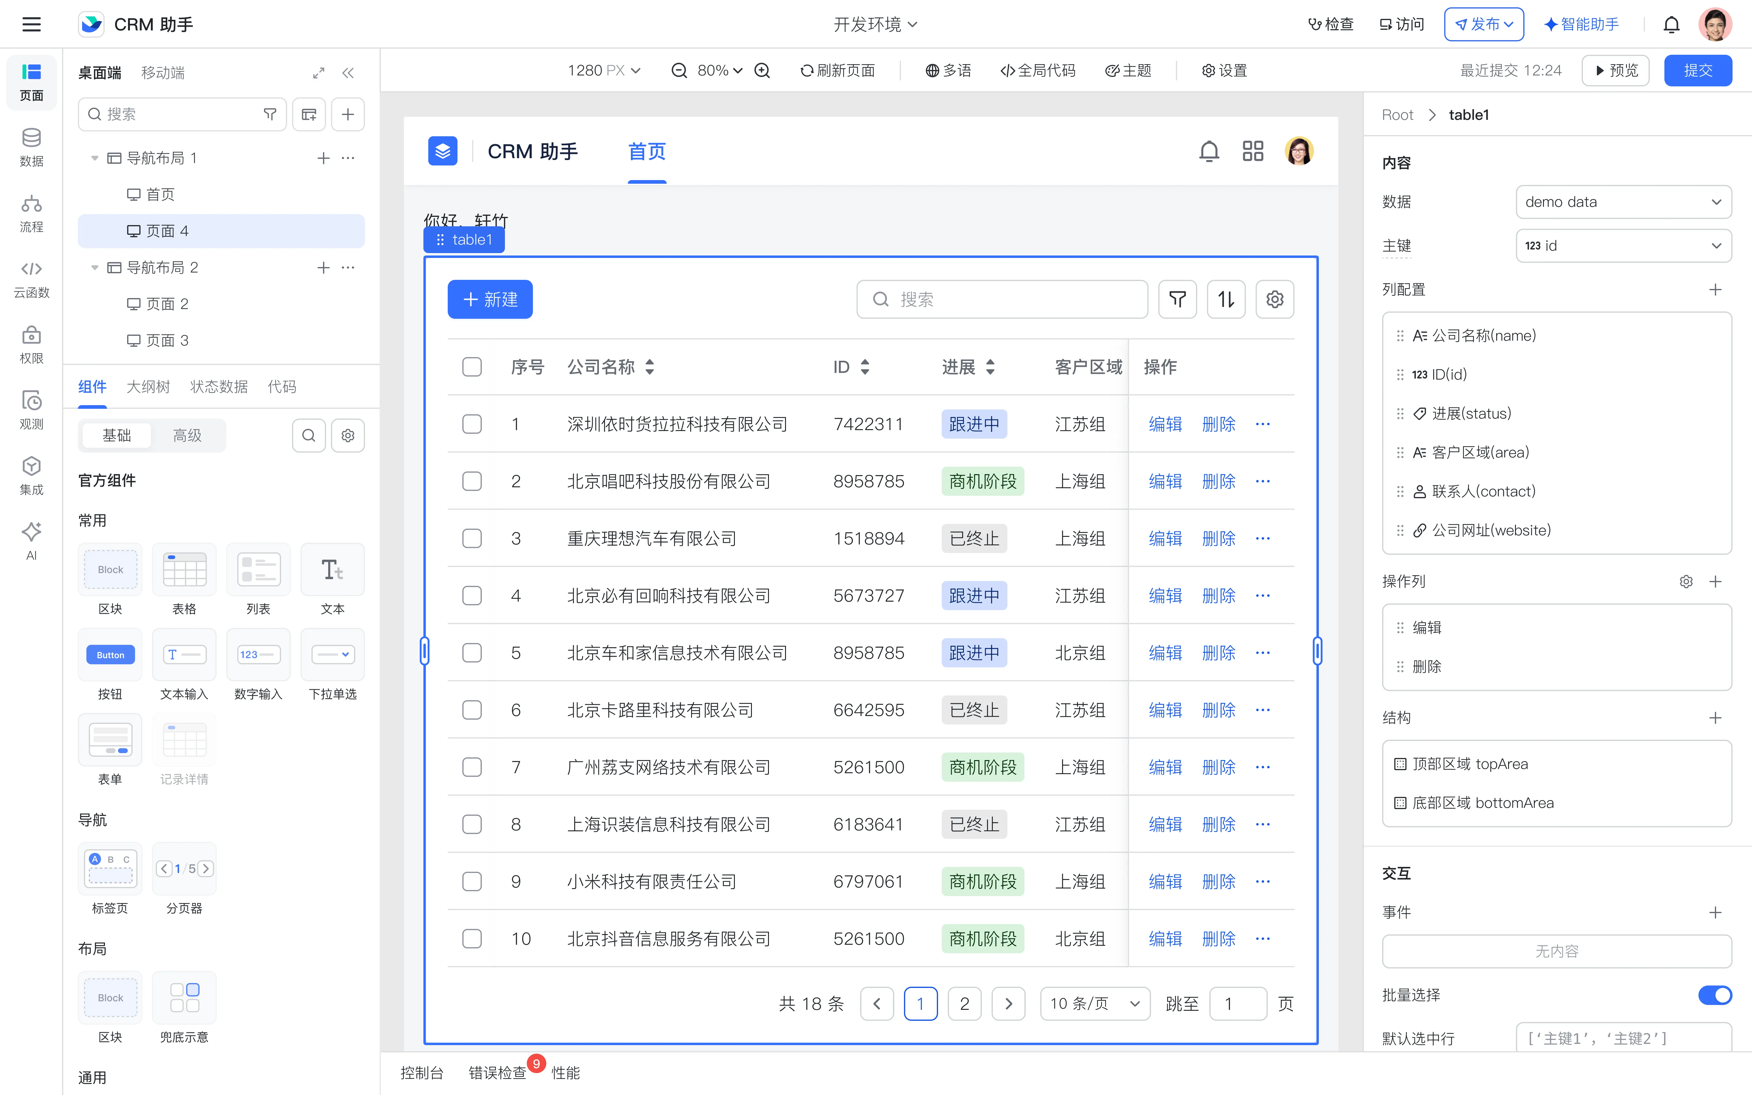
Task: Select 页面 3 in the page tree
Action: click(x=221, y=340)
